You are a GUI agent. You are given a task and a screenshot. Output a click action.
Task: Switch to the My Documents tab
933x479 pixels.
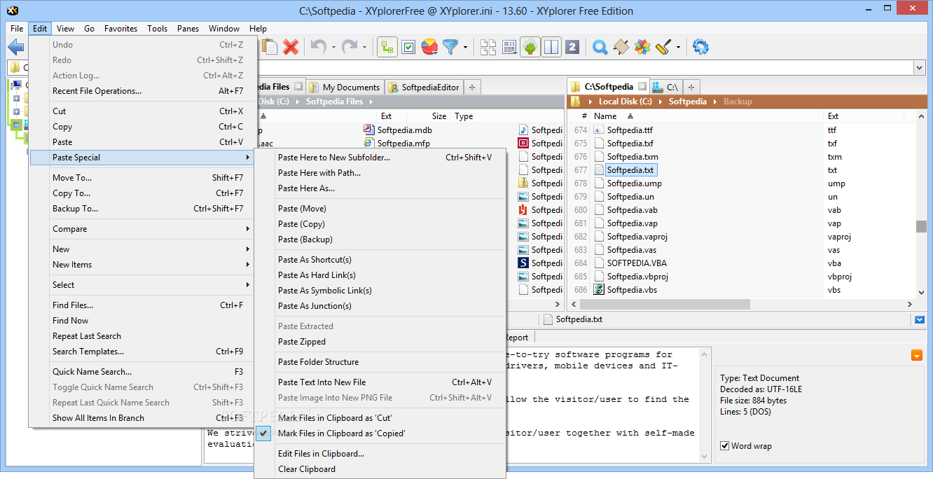pos(345,87)
